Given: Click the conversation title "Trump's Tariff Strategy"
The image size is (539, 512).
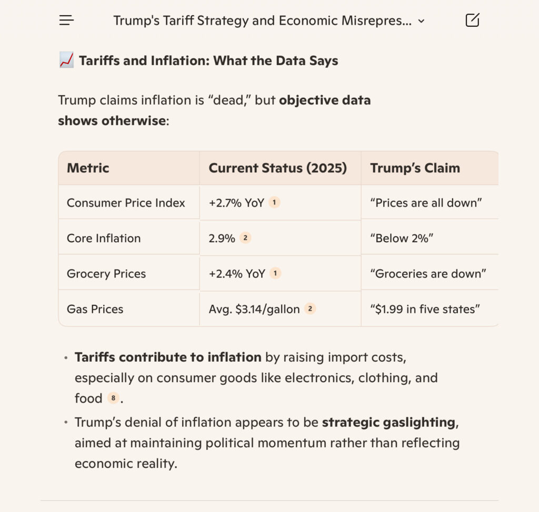Looking at the screenshot, I should [262, 21].
